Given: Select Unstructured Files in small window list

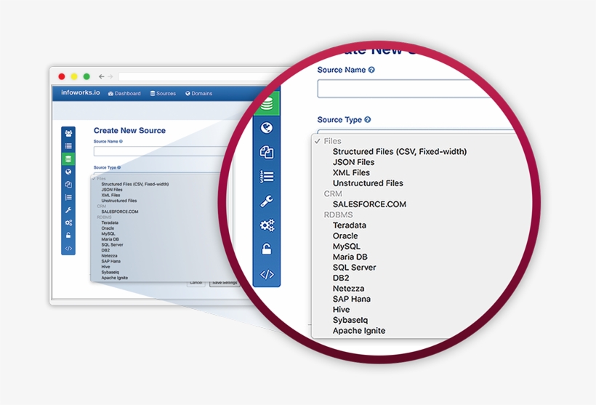Looking at the screenshot, I should tap(119, 201).
